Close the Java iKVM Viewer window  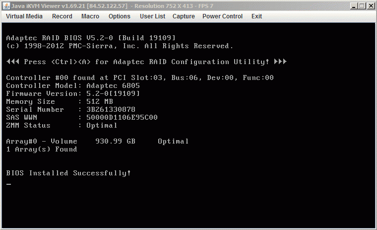coord(371,5)
